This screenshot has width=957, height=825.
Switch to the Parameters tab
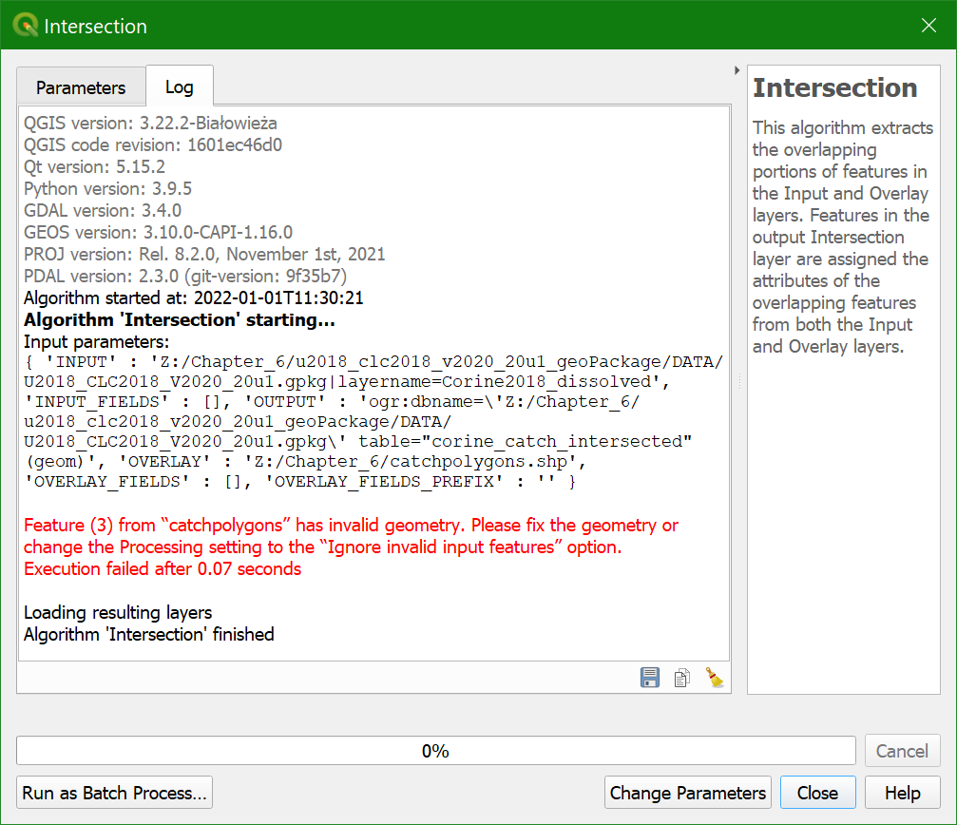[x=81, y=87]
